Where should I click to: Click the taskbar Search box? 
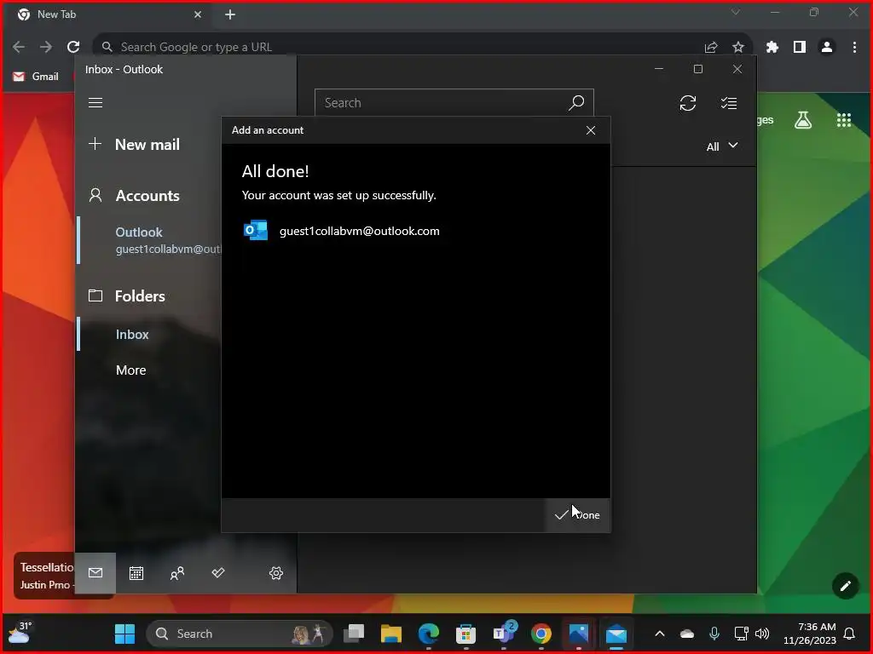click(240, 634)
